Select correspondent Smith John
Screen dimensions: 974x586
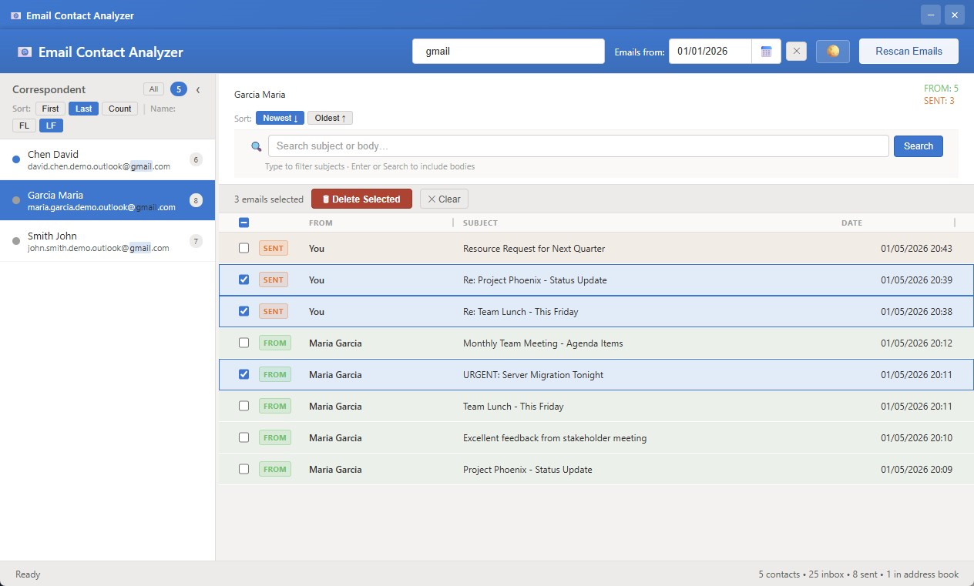point(107,241)
